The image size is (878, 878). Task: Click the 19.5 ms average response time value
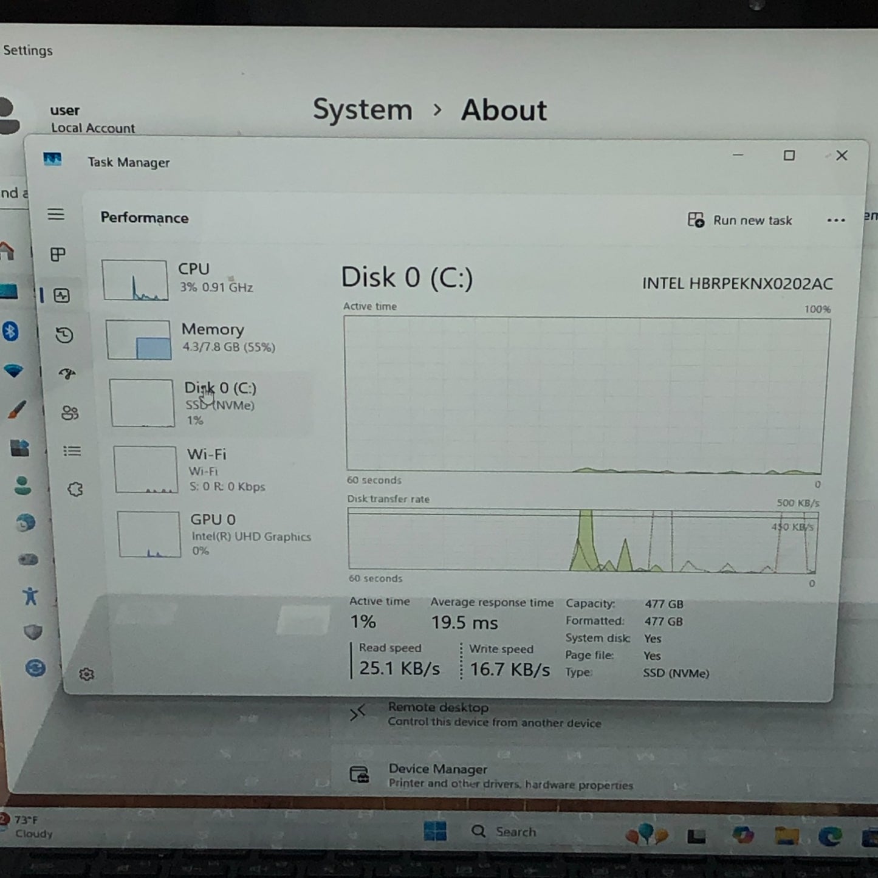point(464,623)
